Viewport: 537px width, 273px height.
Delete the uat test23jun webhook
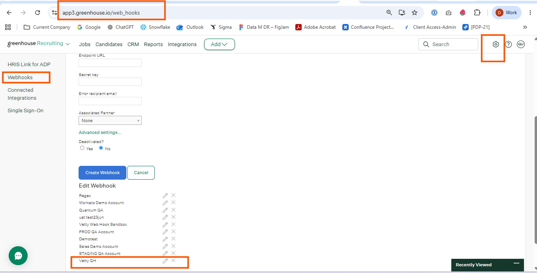pyautogui.click(x=173, y=217)
